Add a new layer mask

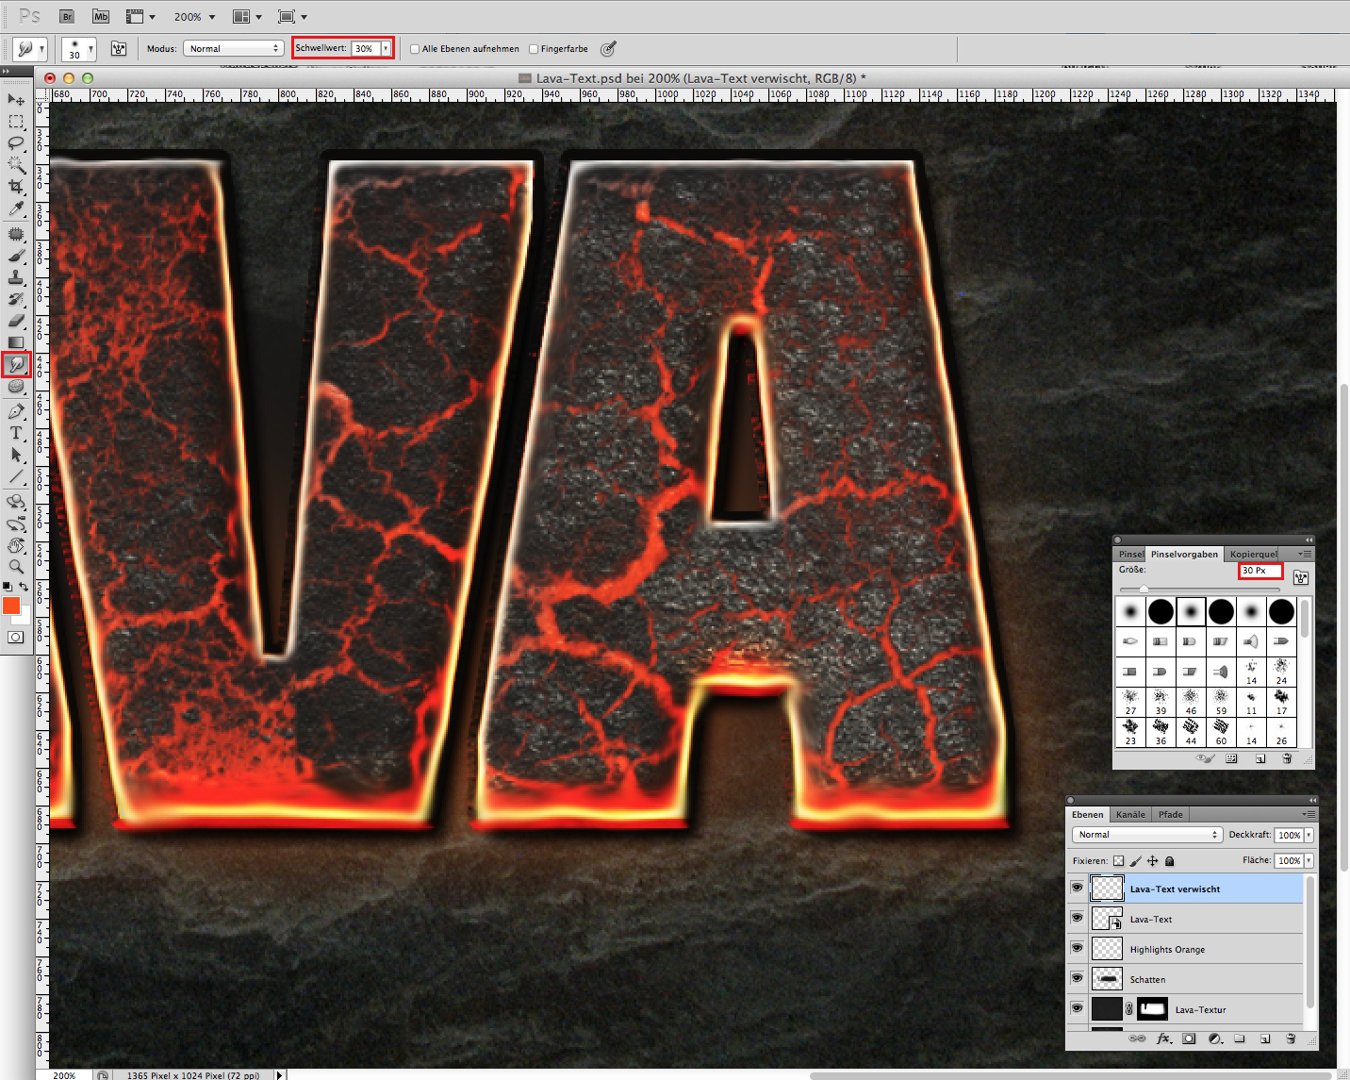point(1189,1038)
